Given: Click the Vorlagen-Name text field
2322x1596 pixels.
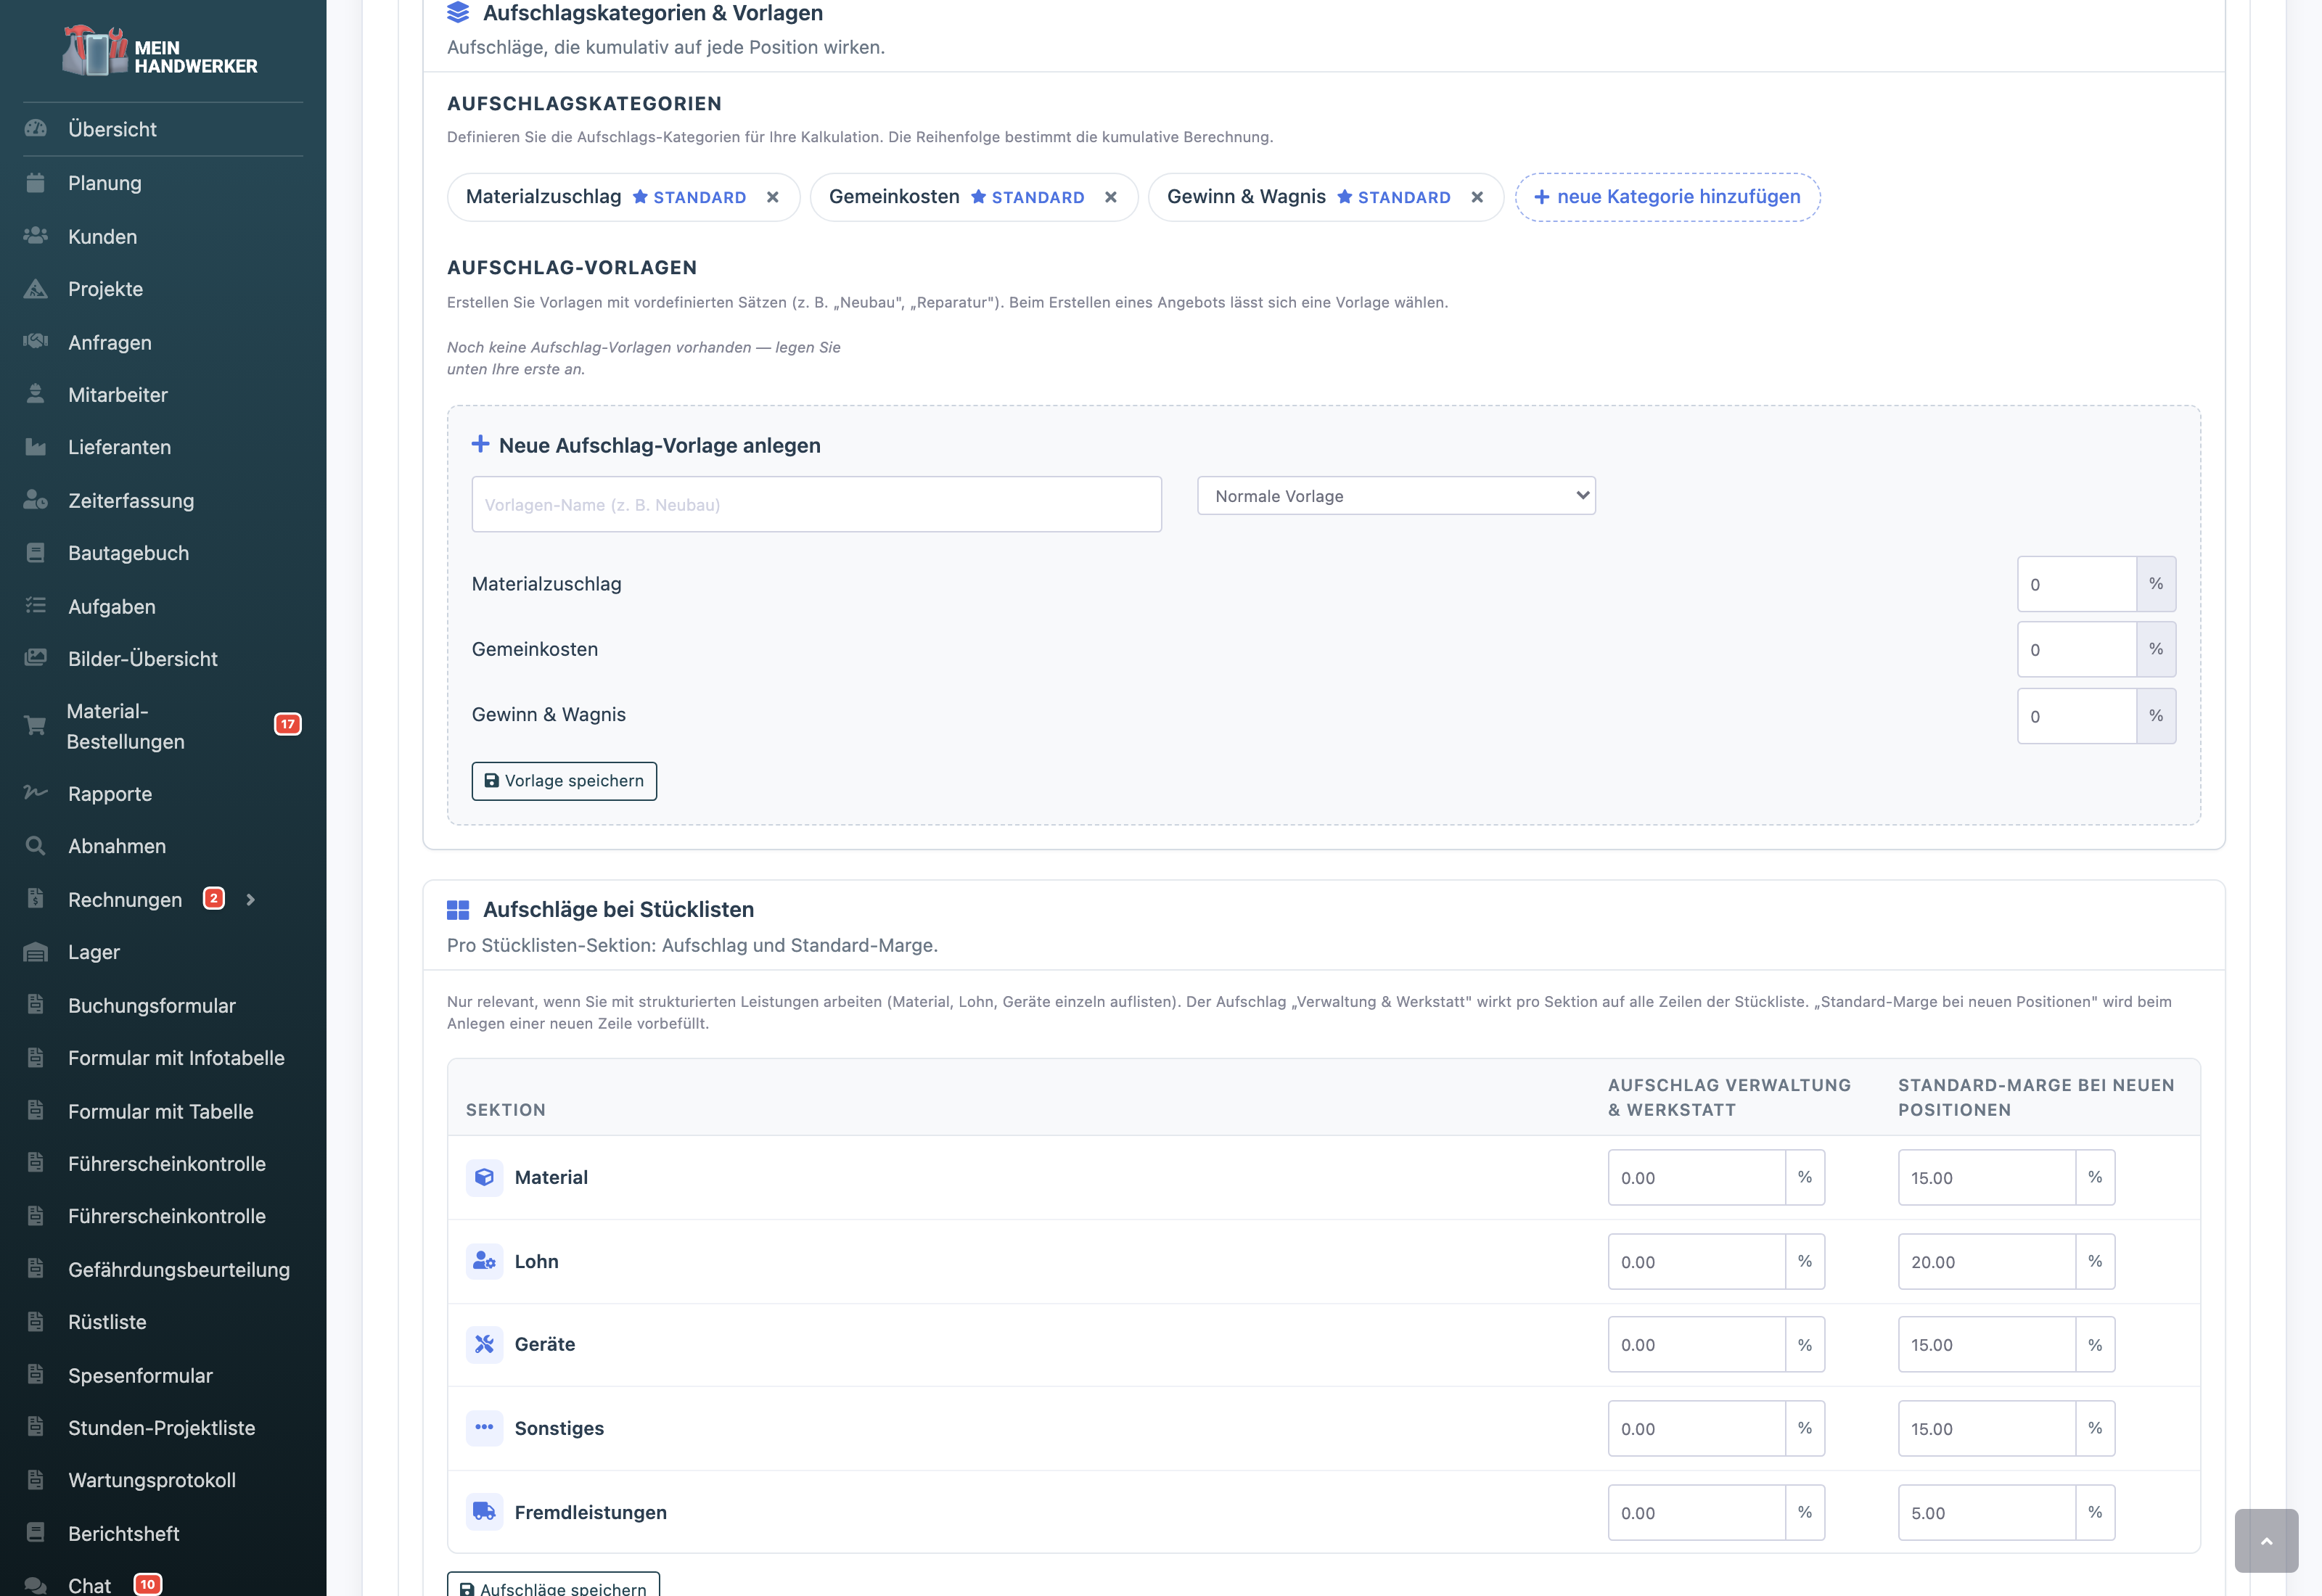Looking at the screenshot, I should click(816, 504).
